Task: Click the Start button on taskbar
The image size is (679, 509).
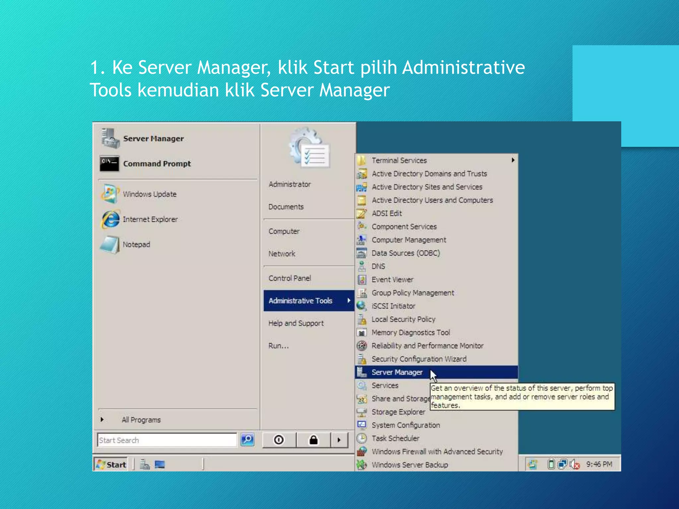Action: pyautogui.click(x=111, y=465)
